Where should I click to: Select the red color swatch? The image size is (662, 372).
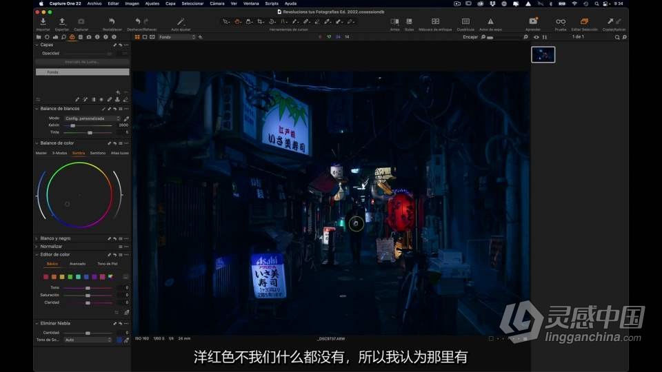pyautogui.click(x=46, y=277)
